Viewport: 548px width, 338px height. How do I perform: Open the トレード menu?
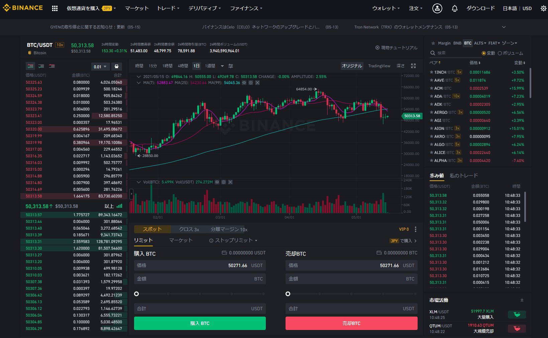coord(168,8)
